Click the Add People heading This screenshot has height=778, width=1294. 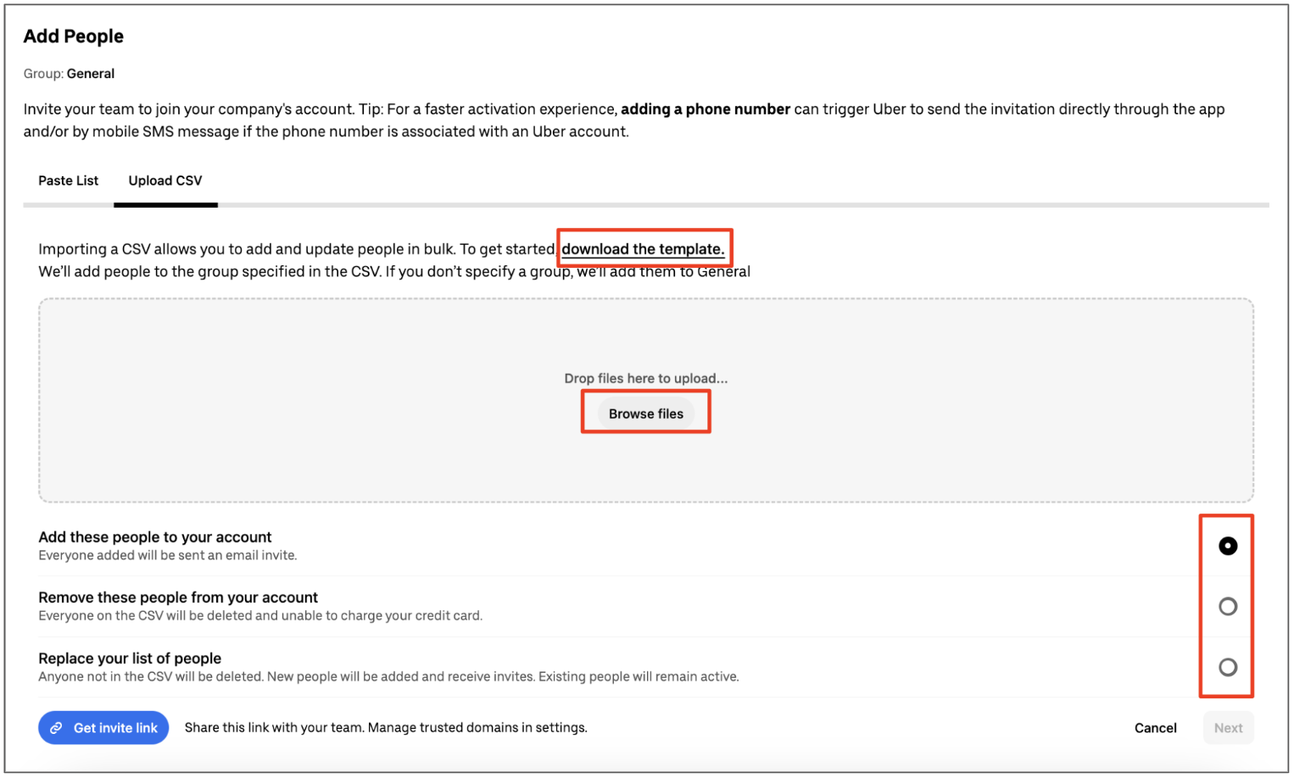click(x=74, y=36)
